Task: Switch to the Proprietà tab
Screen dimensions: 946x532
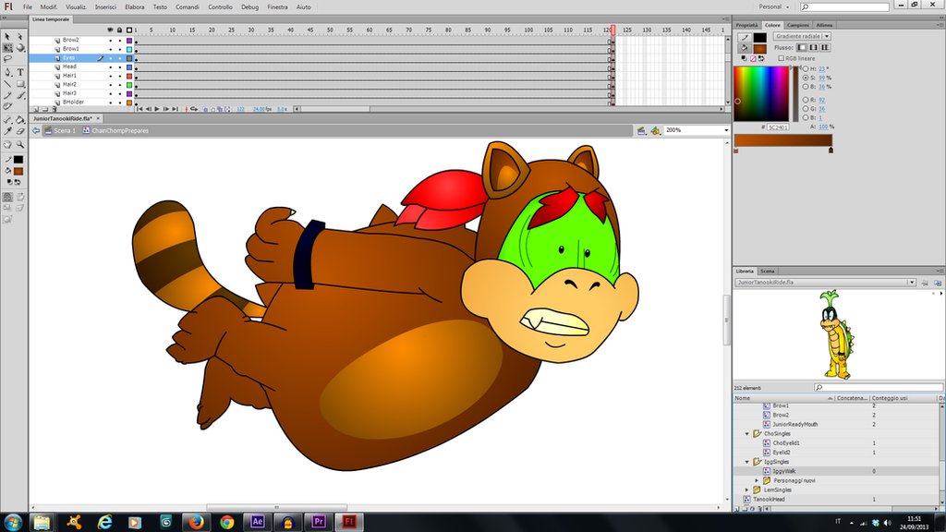Action: pos(746,25)
